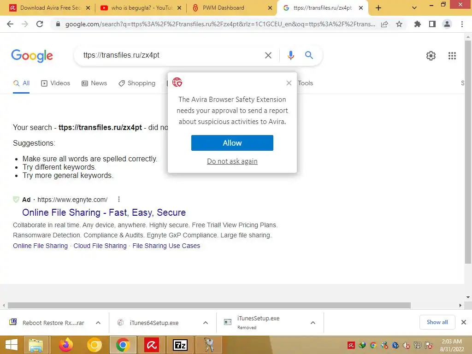Click the browser forward arrow
The height and width of the screenshot is (354, 472).
[x=25, y=24]
